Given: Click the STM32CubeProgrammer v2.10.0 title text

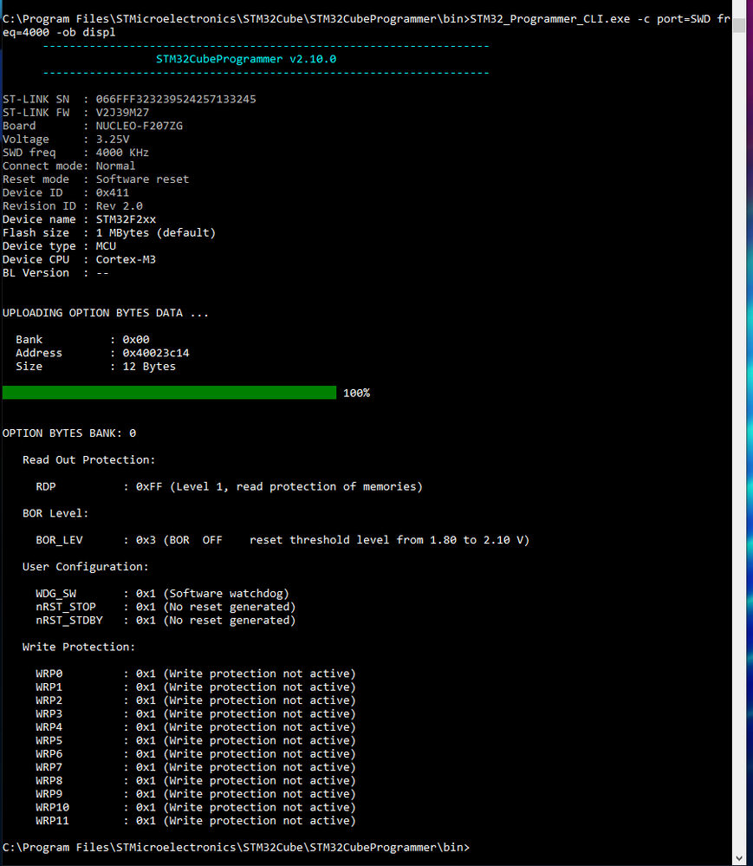Looking at the screenshot, I should point(246,59).
